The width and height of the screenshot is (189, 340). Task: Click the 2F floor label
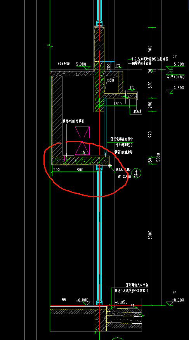pyautogui.click(x=175, y=57)
